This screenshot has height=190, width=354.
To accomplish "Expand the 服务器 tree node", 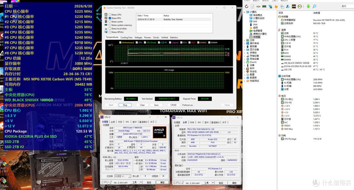I will coord(244,47).
